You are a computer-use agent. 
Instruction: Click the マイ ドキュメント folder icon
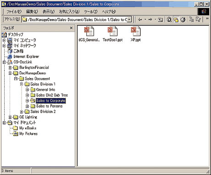[10, 123]
